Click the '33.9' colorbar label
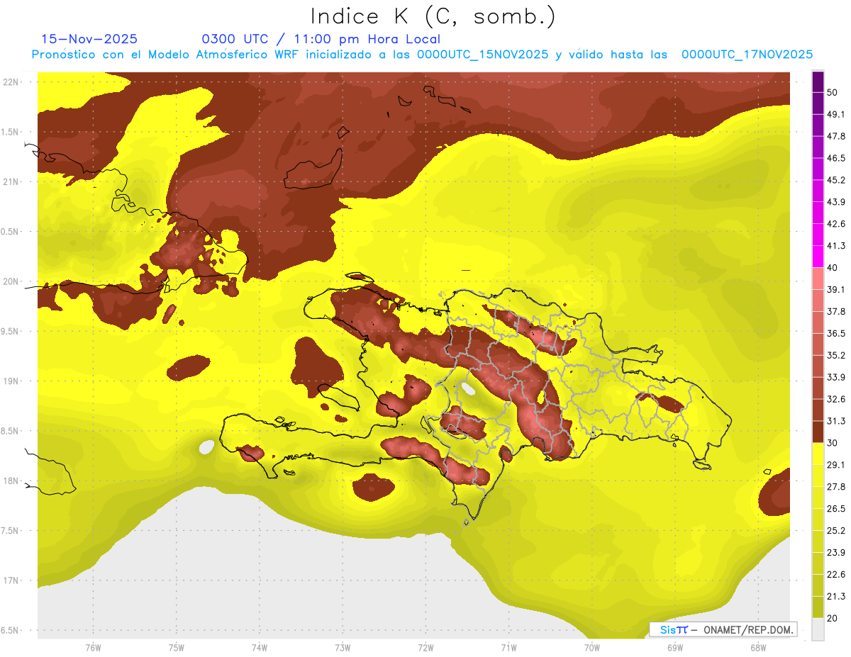 click(x=836, y=377)
